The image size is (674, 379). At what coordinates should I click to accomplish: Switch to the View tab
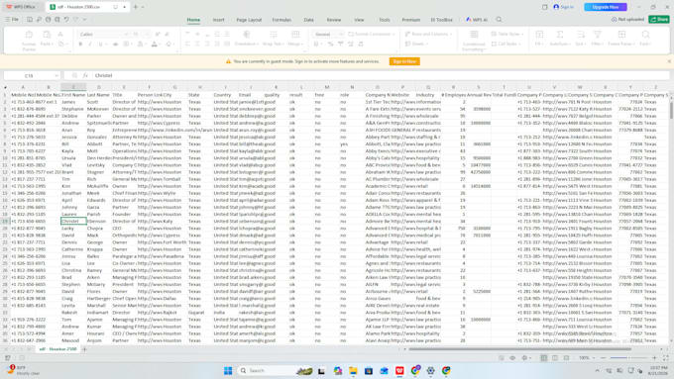(359, 20)
